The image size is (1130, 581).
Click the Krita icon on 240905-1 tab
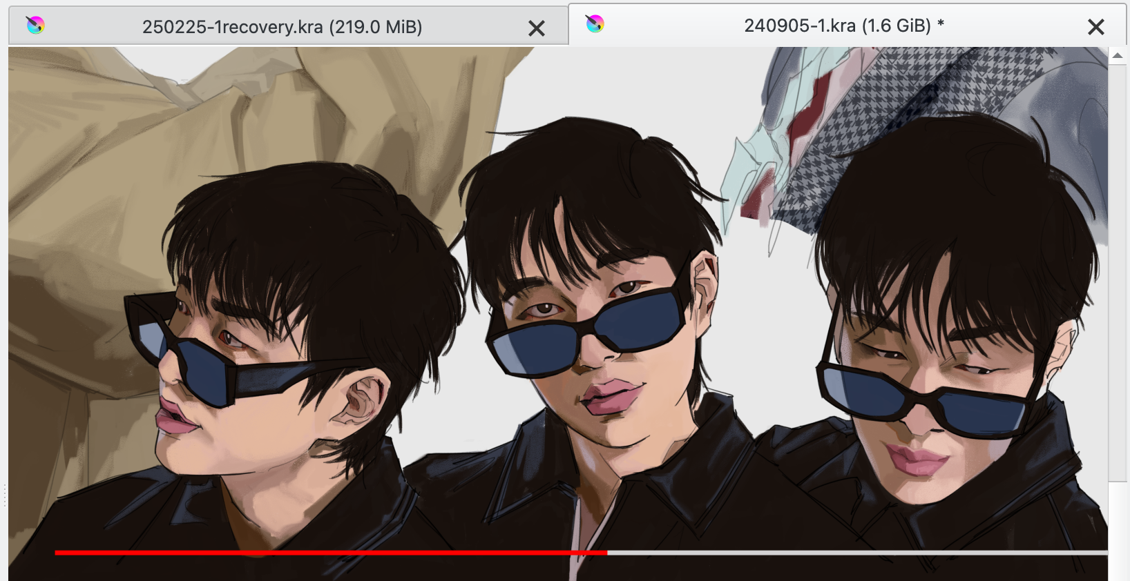tap(595, 24)
